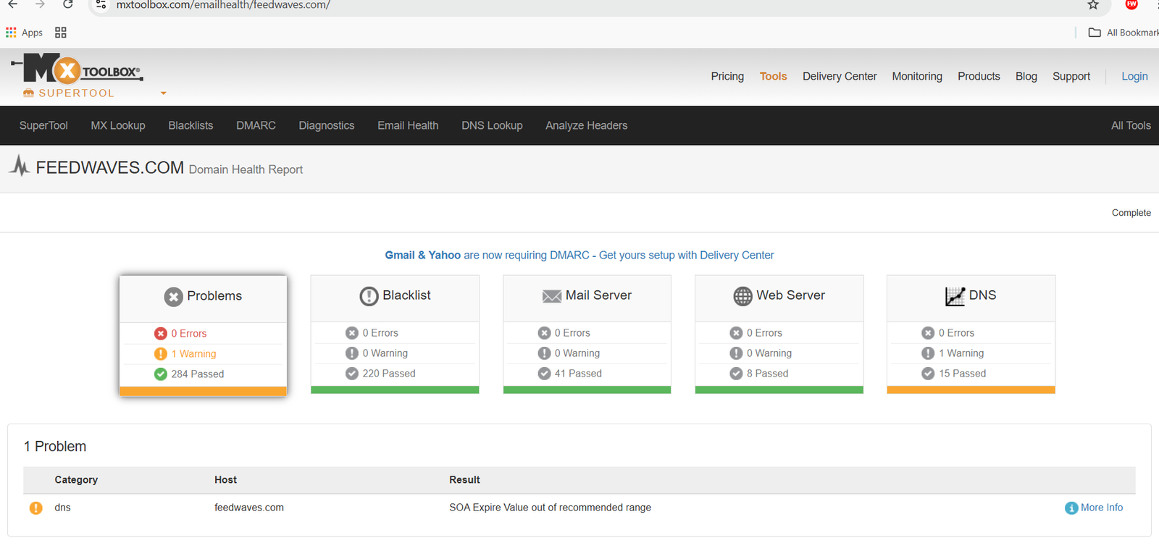Click the info icon beside More Info
This screenshot has width=1159, height=551.
1071,508
